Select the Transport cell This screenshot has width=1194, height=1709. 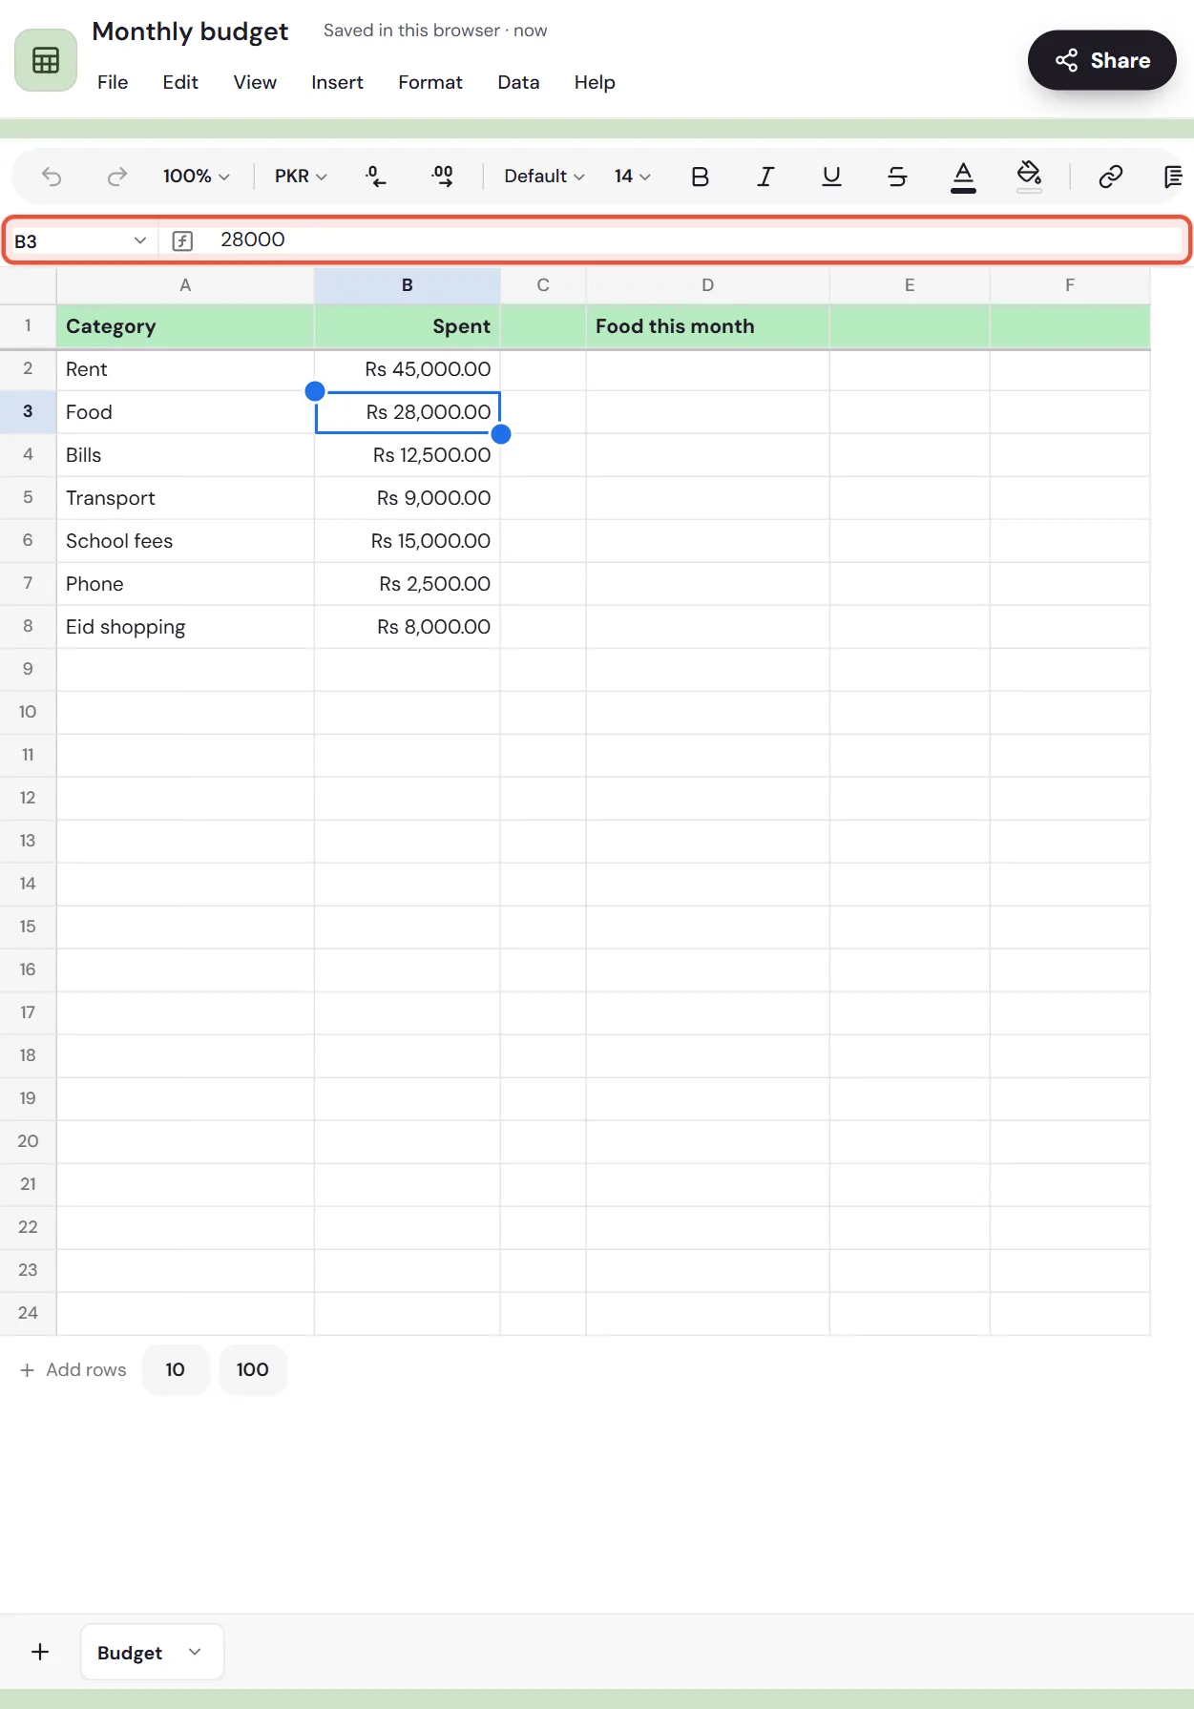(185, 498)
